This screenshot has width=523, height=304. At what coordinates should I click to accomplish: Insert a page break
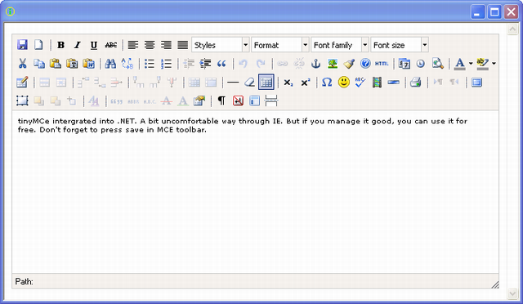click(x=271, y=101)
